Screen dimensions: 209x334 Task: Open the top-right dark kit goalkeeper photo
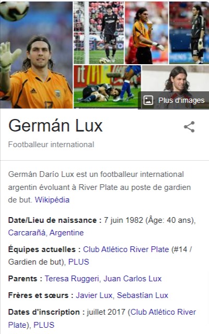point(189,33)
